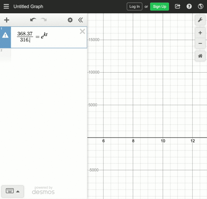Open the language globe menu

point(201,6)
